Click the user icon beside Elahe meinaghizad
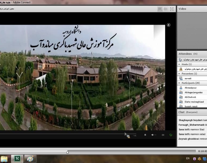The width and height of the screenshot is (207, 163). coord(181,102)
